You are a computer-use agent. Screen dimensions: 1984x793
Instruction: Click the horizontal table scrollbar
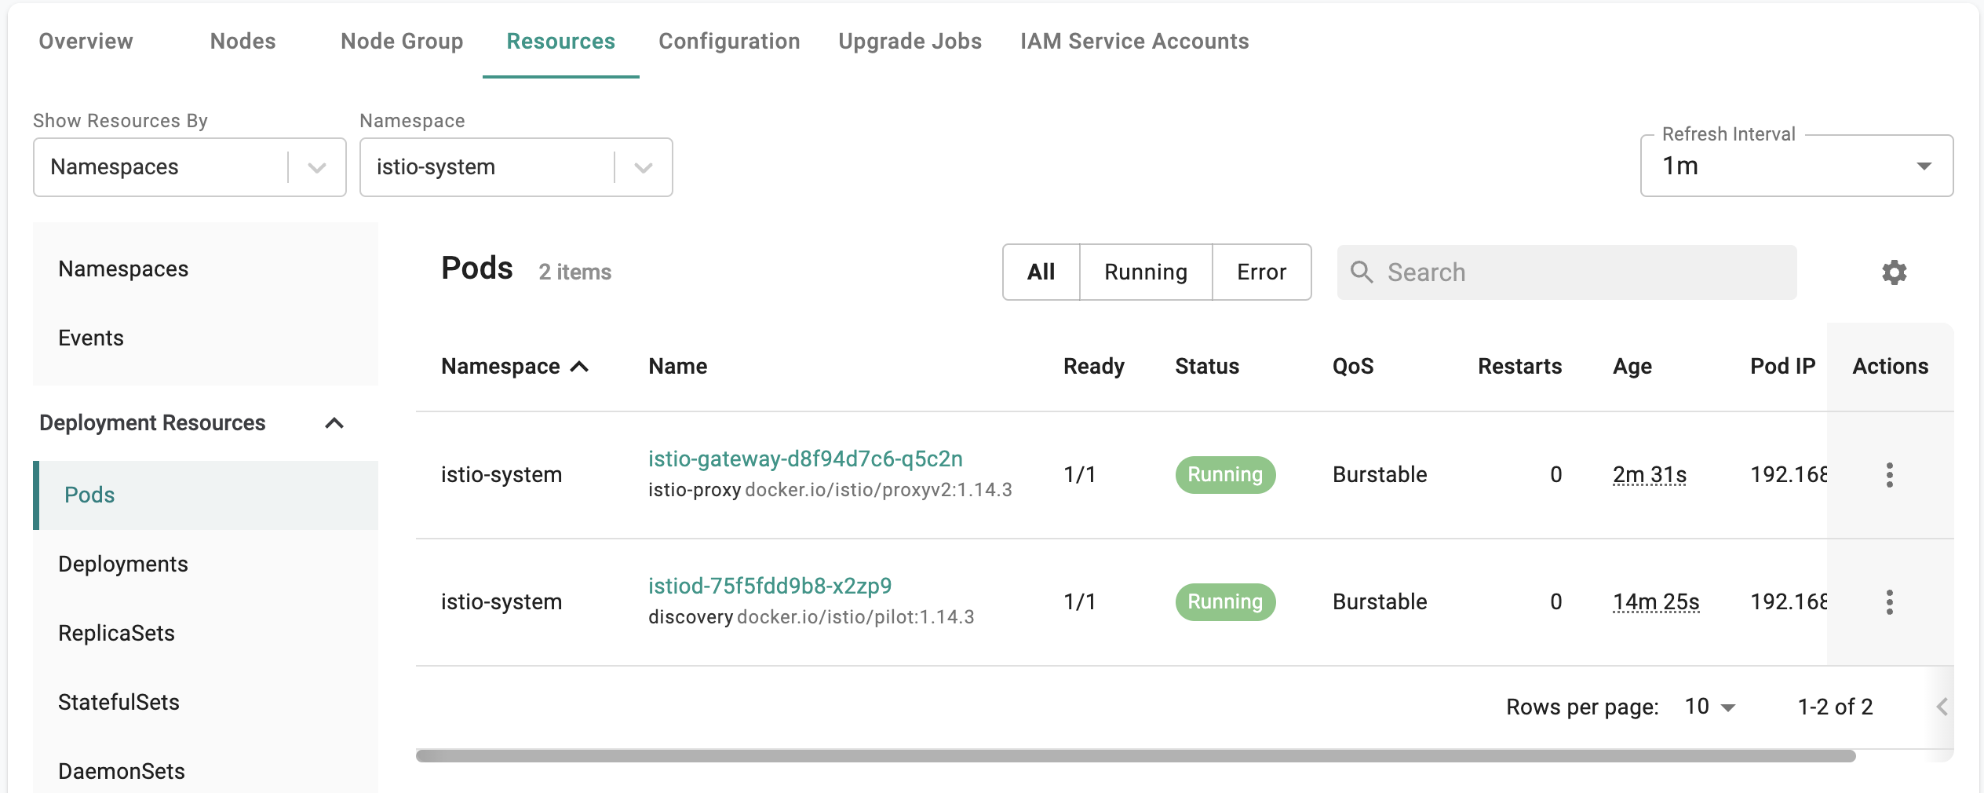coord(1136,756)
